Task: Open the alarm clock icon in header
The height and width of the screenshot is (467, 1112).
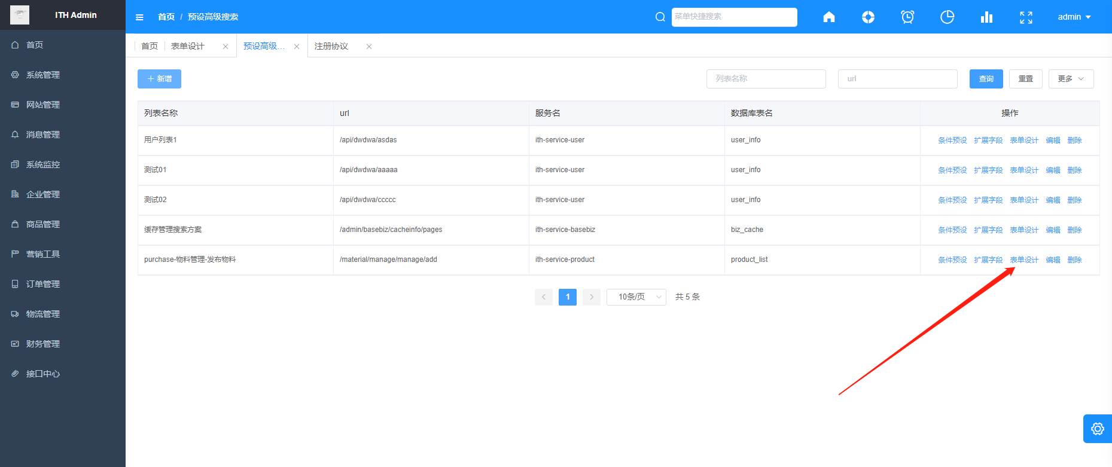Action: click(x=907, y=17)
